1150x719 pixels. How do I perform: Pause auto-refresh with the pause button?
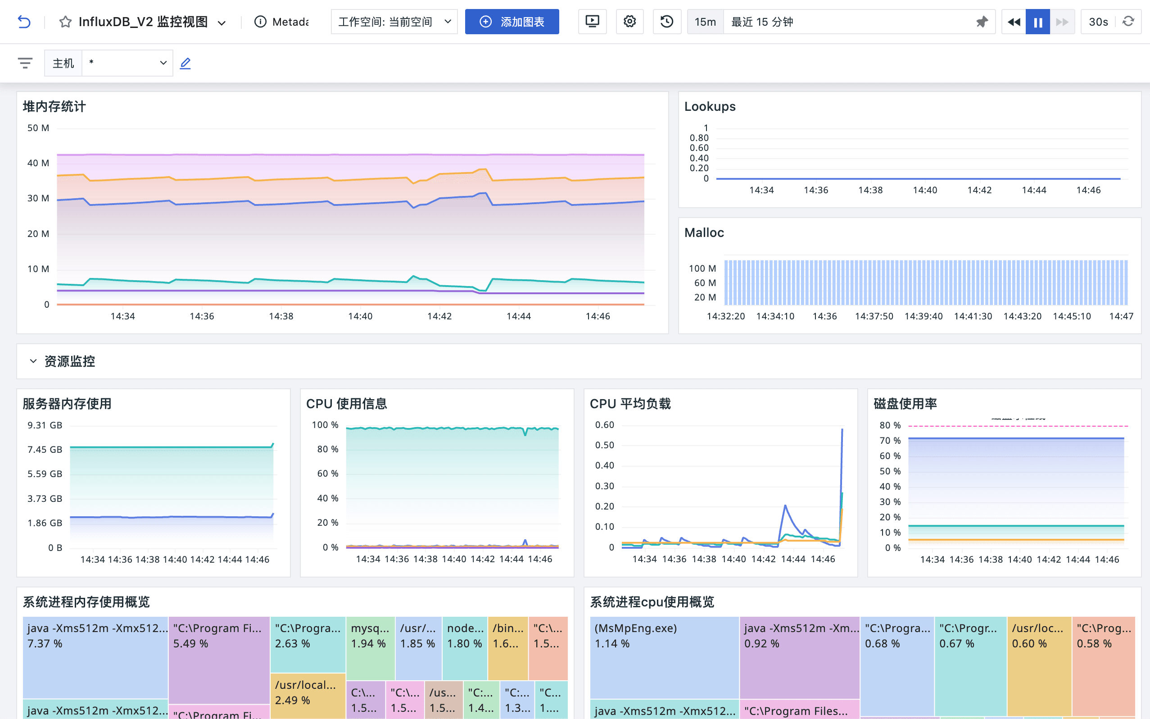coord(1038,22)
